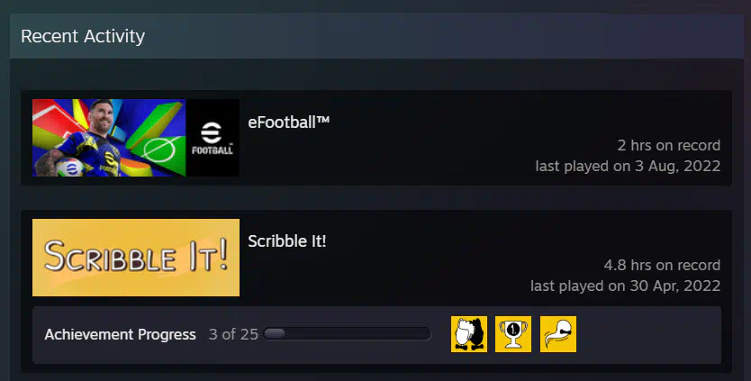
Task: Click empty space right of achievement badges
Action: pyautogui.click(x=649, y=334)
